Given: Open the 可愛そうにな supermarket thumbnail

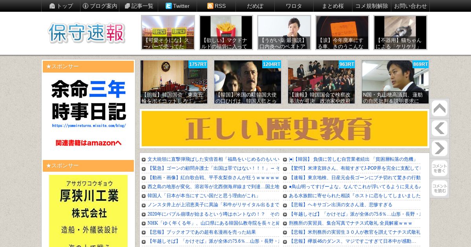Looking at the screenshot, I should point(168,33).
